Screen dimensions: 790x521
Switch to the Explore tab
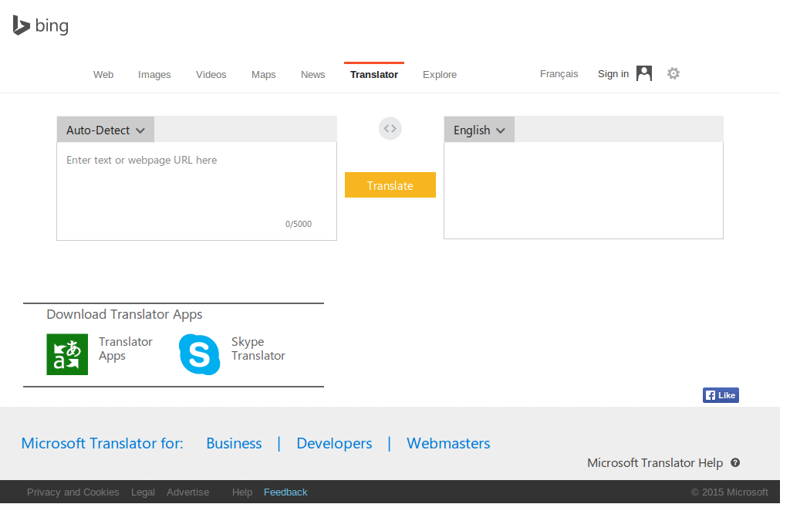coord(440,74)
